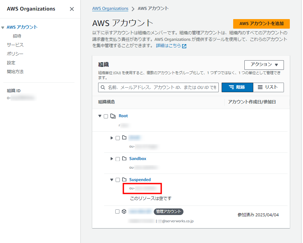Open the AWS アカウント navigation link
The width and height of the screenshot is (303, 243).
click(x=22, y=27)
